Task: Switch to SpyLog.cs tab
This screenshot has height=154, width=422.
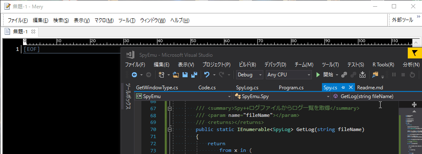Action: (x=247, y=88)
